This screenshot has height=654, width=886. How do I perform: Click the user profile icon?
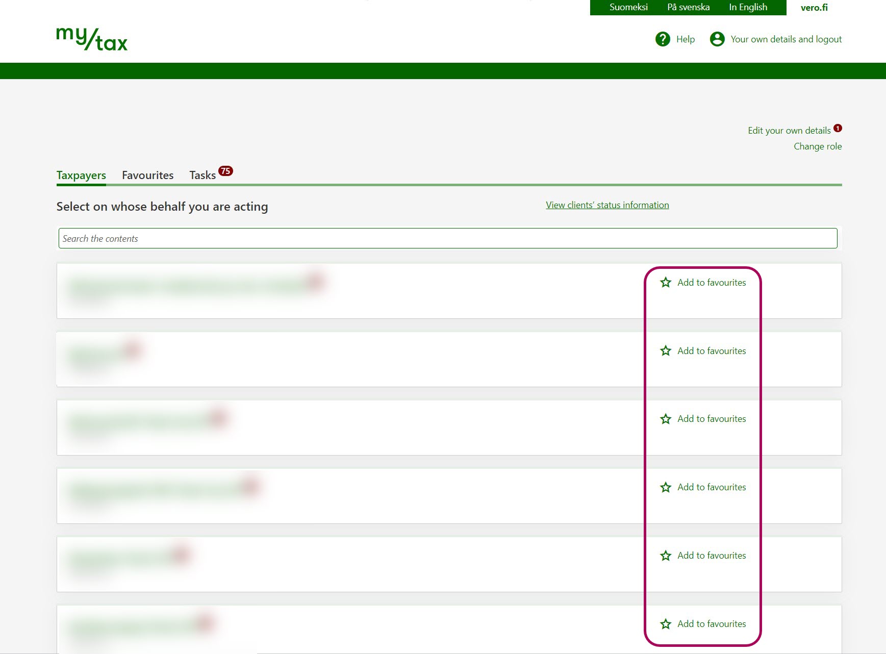tap(717, 39)
